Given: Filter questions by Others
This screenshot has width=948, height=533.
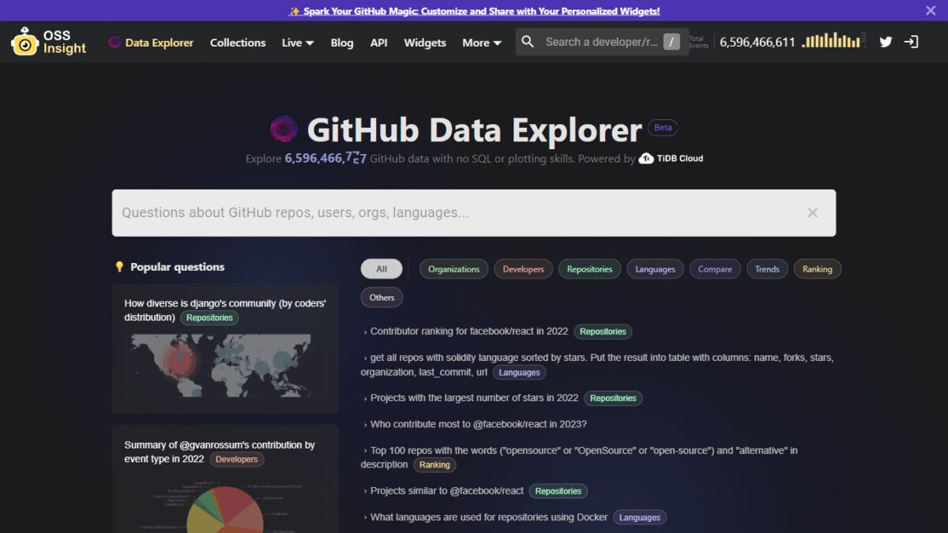Looking at the screenshot, I should click(x=382, y=298).
